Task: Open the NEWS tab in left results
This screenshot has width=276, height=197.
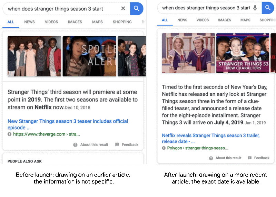Action: click(x=29, y=22)
